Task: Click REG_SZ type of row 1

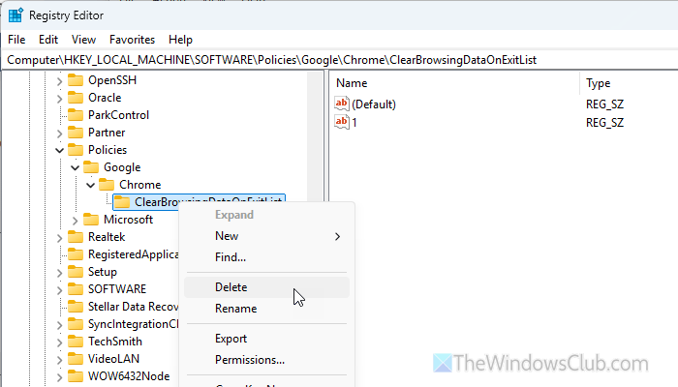Action: coord(604,123)
